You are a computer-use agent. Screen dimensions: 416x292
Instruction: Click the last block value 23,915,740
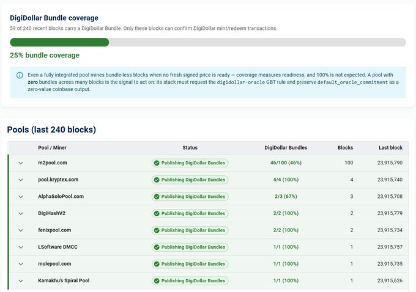tap(390, 180)
